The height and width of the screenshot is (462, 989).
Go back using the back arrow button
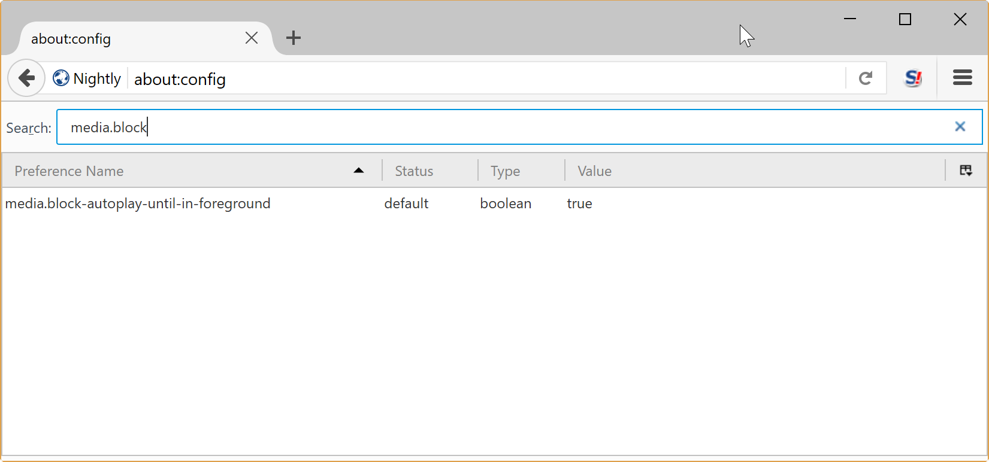point(26,78)
